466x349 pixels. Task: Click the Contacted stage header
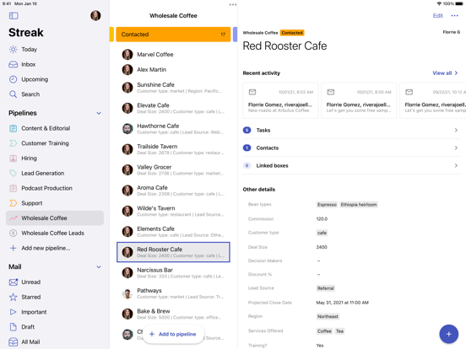point(173,35)
